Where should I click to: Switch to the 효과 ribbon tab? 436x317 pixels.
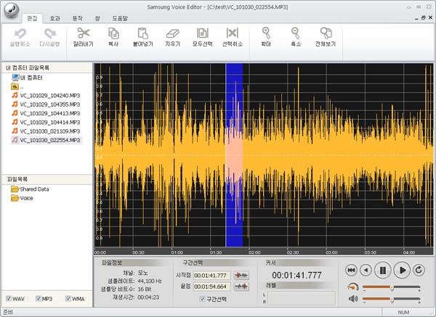(x=54, y=18)
